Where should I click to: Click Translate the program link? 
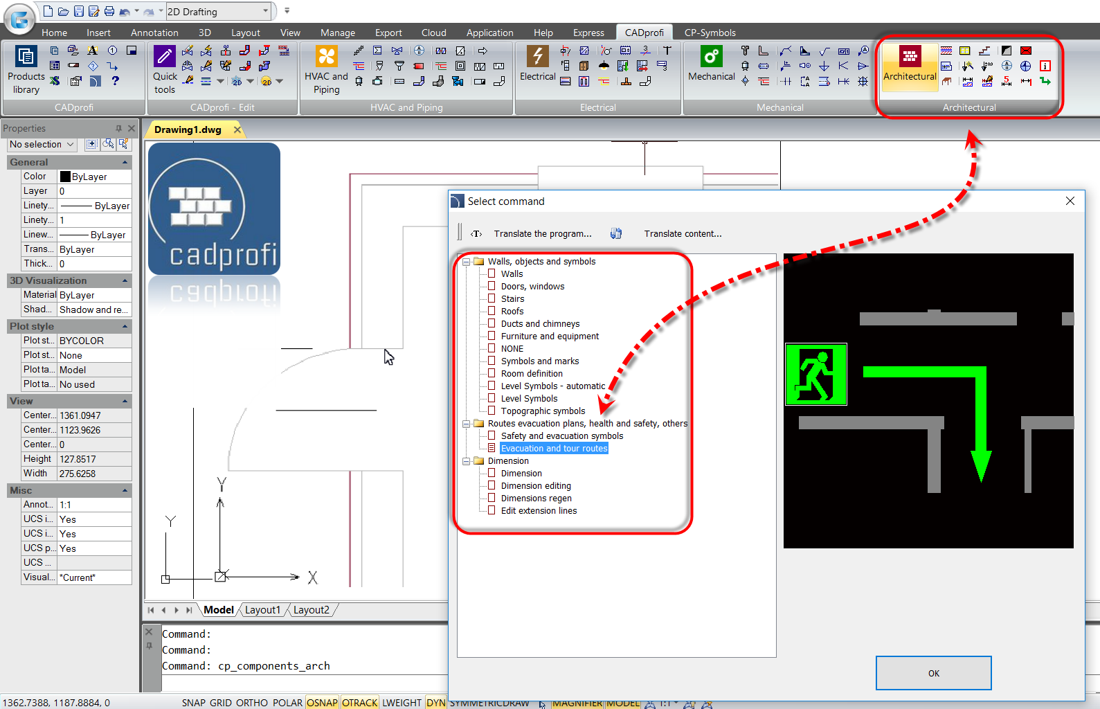click(x=542, y=234)
